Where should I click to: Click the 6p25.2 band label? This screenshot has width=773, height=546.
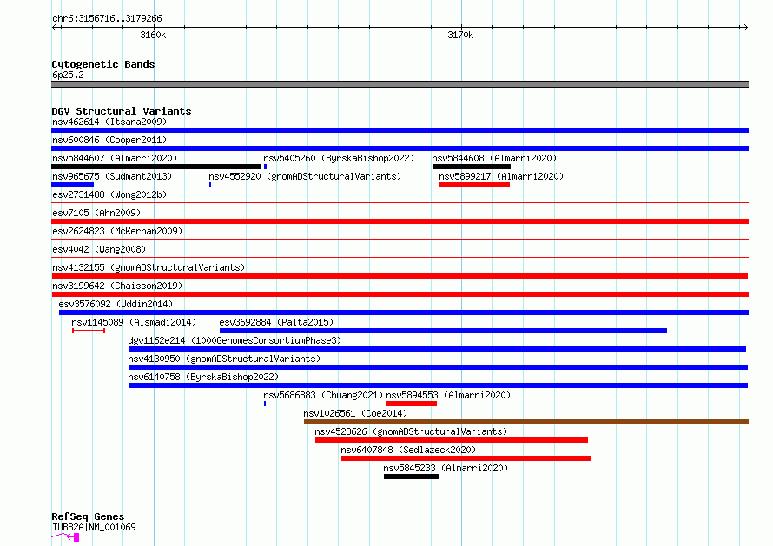[68, 75]
